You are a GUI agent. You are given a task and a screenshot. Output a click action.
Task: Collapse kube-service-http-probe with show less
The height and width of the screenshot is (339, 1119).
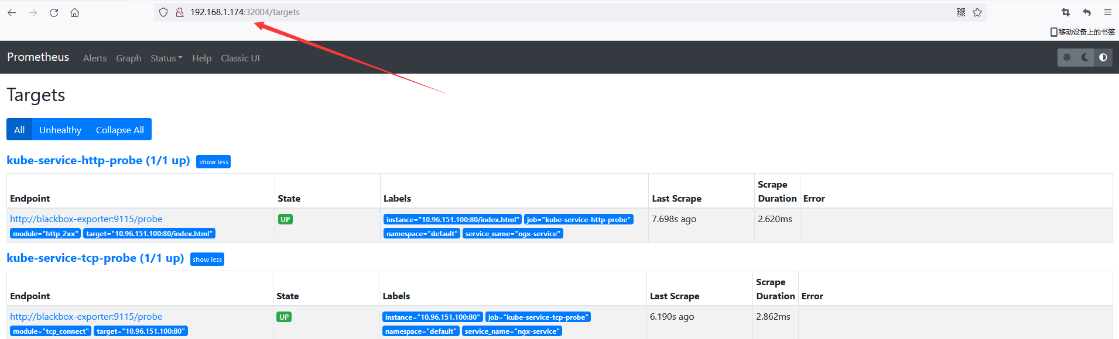click(214, 162)
